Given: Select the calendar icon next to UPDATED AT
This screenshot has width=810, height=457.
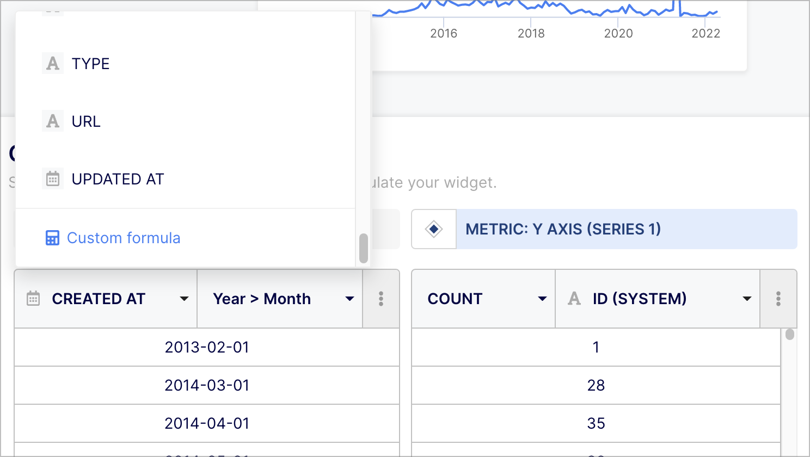Looking at the screenshot, I should tap(52, 178).
